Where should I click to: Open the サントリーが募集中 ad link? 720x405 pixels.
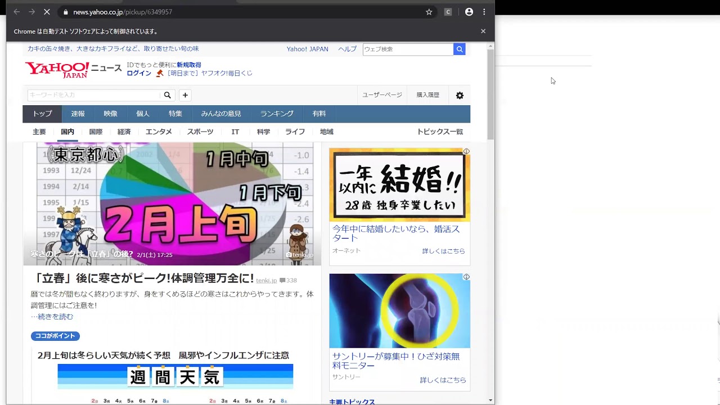(x=396, y=361)
